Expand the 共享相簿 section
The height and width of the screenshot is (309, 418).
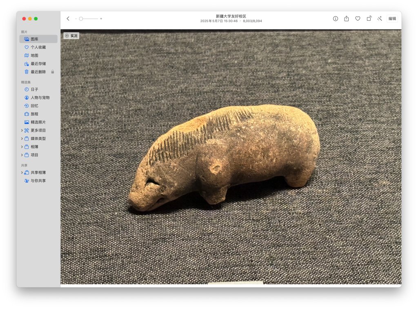tap(22, 173)
